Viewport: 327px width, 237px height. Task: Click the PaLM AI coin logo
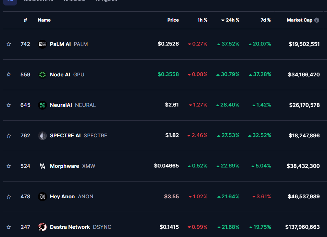(x=42, y=44)
